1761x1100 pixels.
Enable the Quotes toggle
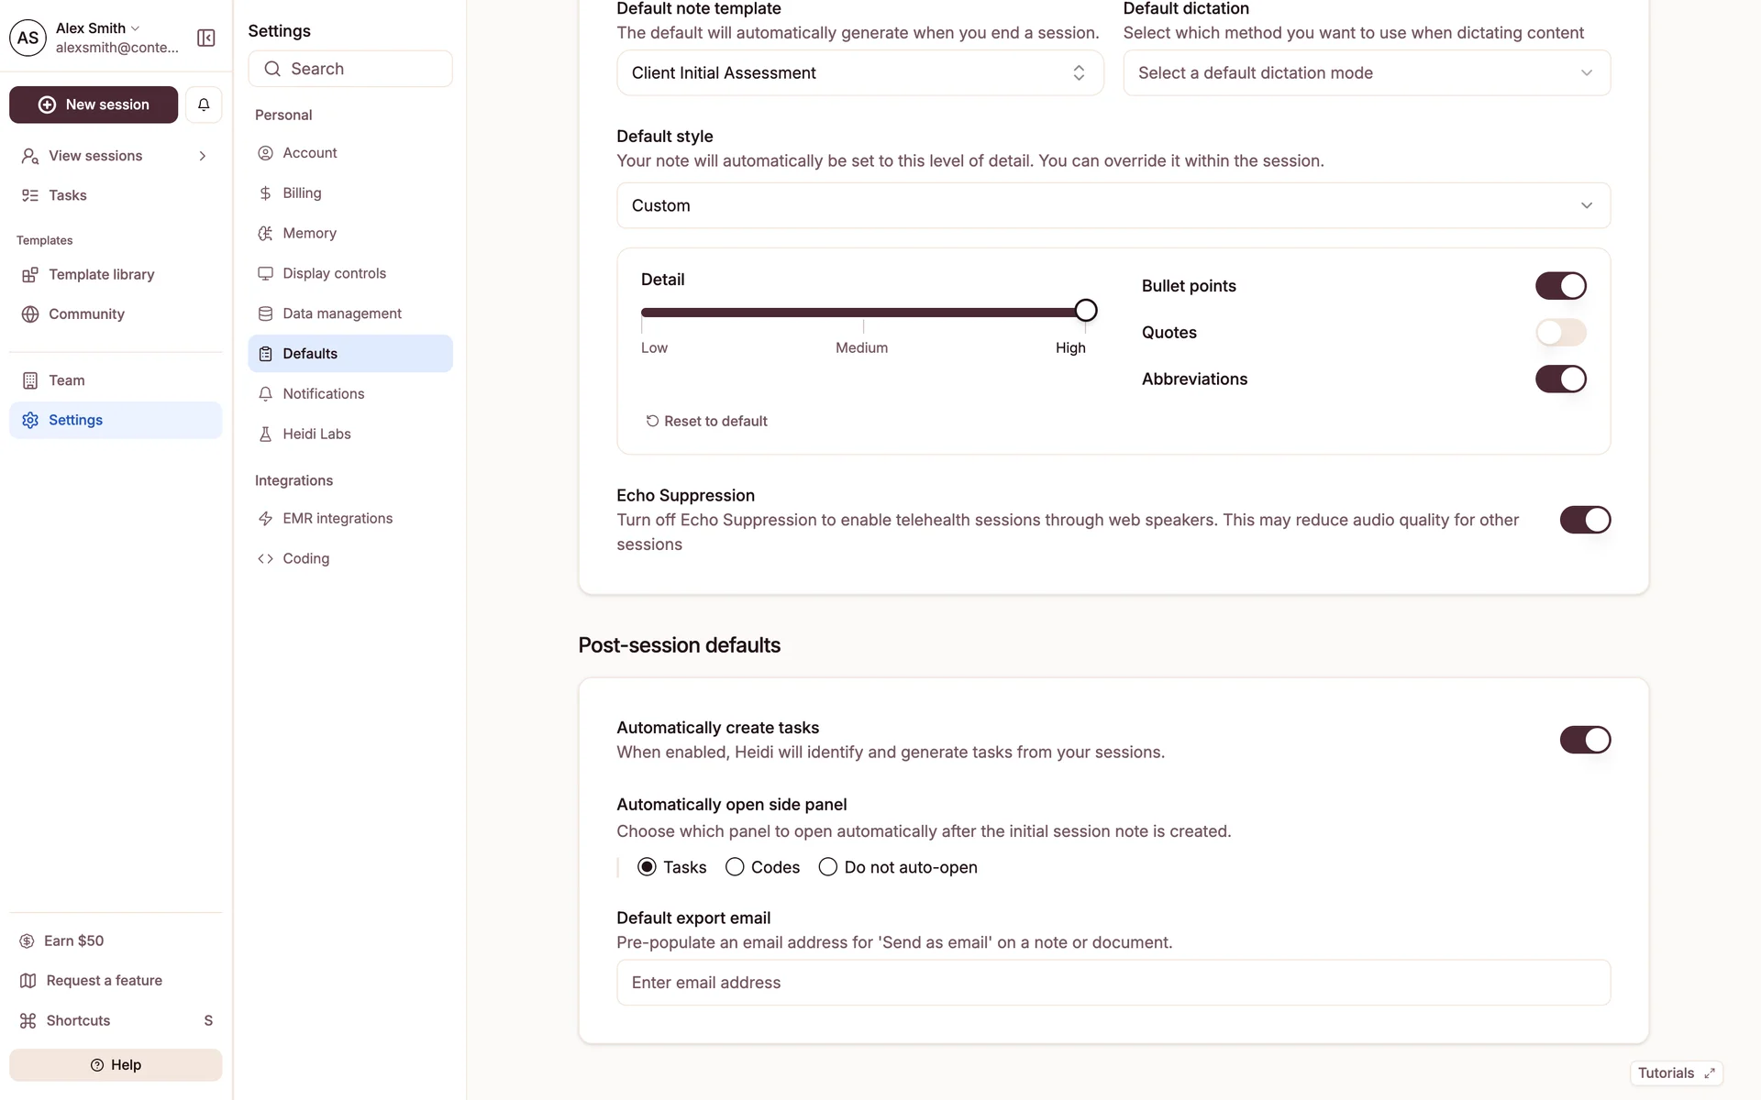pos(1560,333)
